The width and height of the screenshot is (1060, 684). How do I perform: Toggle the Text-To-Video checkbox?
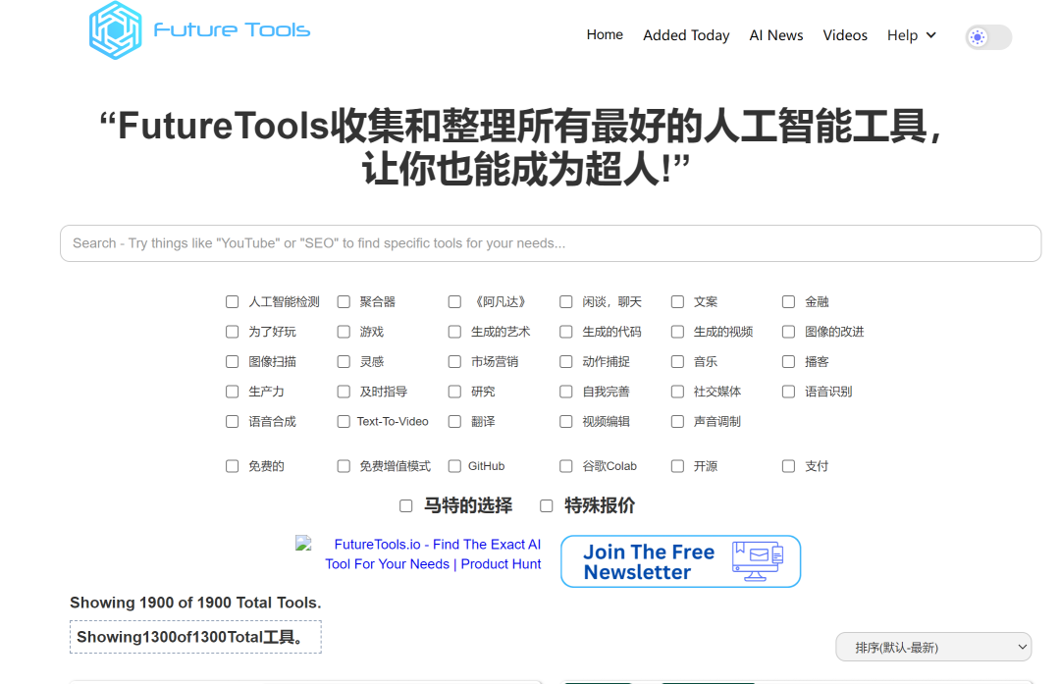click(344, 421)
